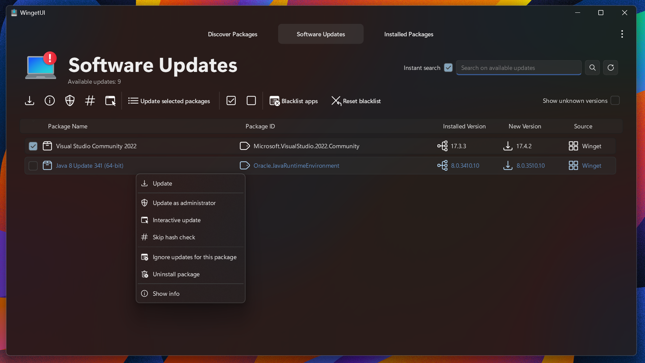
Task: Select the download updates icon
Action: (x=30, y=100)
